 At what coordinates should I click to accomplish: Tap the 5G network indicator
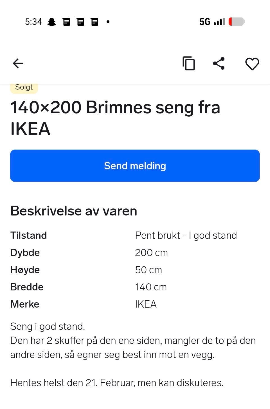click(205, 22)
